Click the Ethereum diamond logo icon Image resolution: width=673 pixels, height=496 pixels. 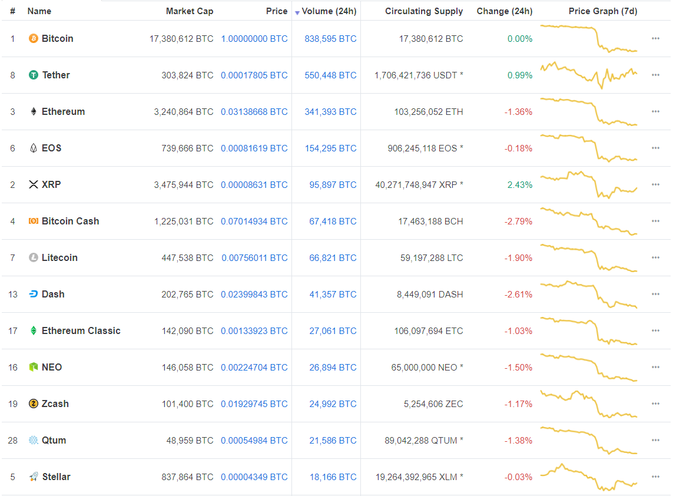point(34,112)
